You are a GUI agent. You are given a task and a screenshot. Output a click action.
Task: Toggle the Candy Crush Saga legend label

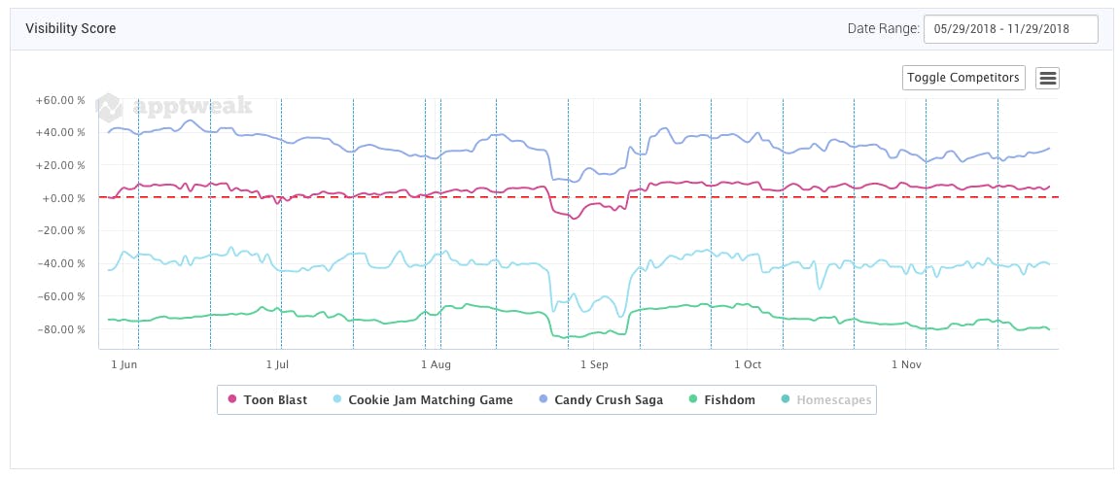point(609,399)
